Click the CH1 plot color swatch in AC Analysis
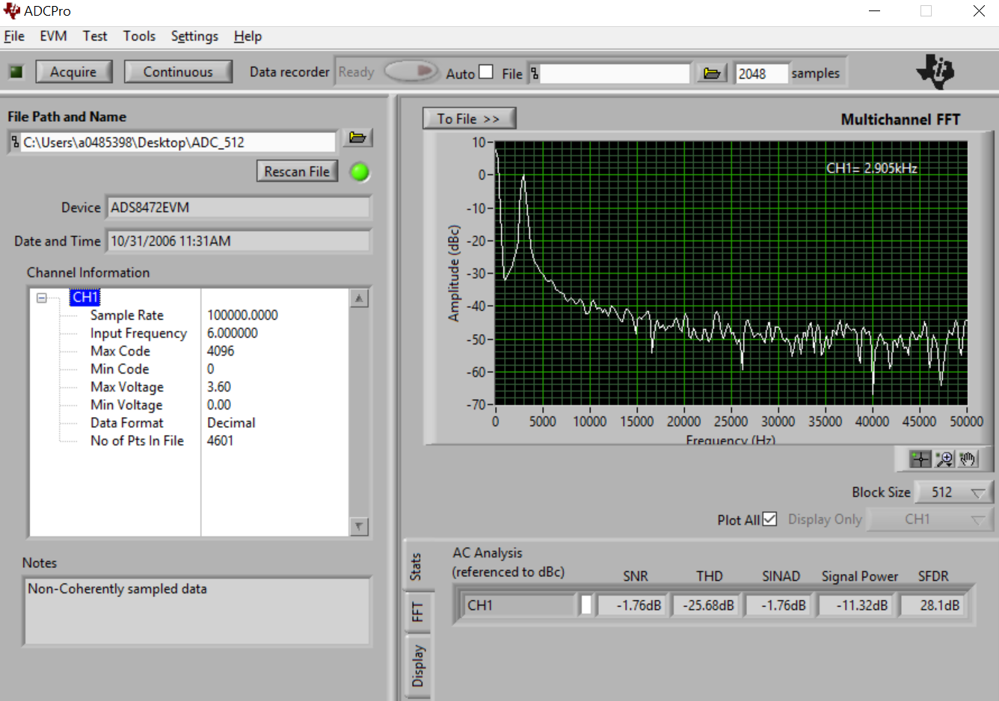 pyautogui.click(x=586, y=605)
